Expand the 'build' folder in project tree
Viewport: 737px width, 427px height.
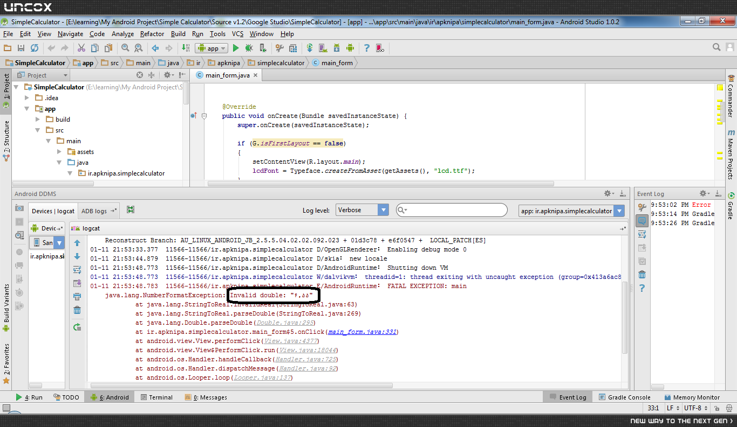pos(38,120)
